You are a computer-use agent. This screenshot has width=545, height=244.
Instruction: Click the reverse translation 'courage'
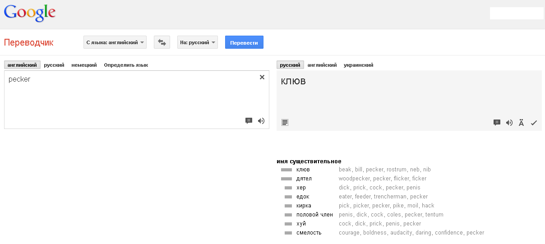tap(349, 233)
